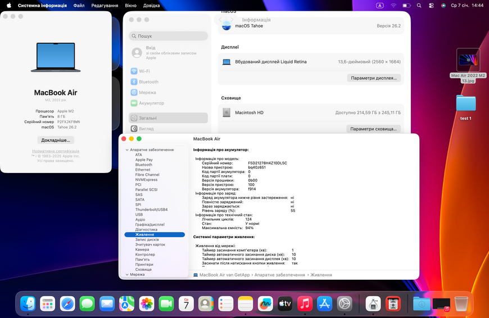Select Wi-Fi in Settings sidebar
489x318 pixels.
click(x=169, y=71)
